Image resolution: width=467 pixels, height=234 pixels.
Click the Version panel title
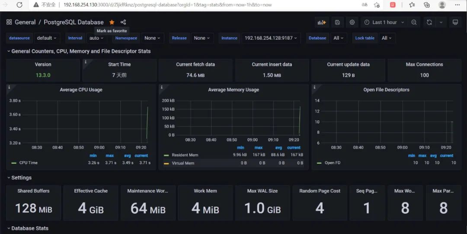[x=43, y=65]
